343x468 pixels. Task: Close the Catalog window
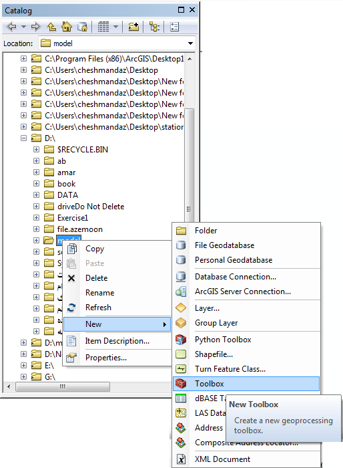click(x=192, y=10)
